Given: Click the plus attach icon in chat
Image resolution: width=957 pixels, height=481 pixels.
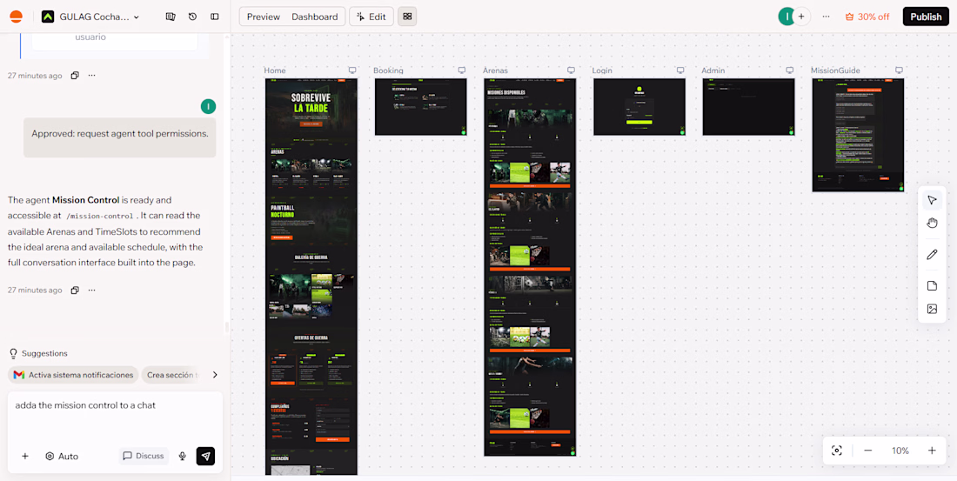Looking at the screenshot, I should [25, 456].
